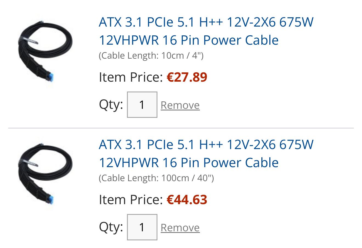This screenshot has width=362, height=248.
Task: Click the "Item Price:" label above the first Qty
Action: [131, 77]
